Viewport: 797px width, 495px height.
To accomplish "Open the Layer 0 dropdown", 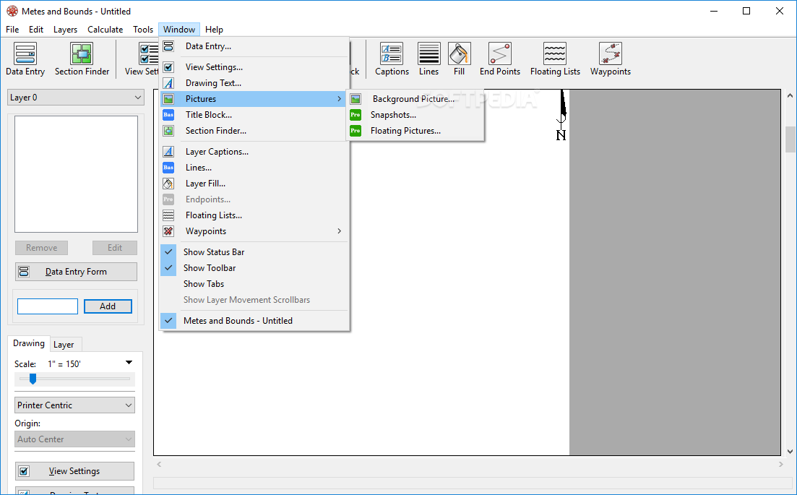I will 76,98.
